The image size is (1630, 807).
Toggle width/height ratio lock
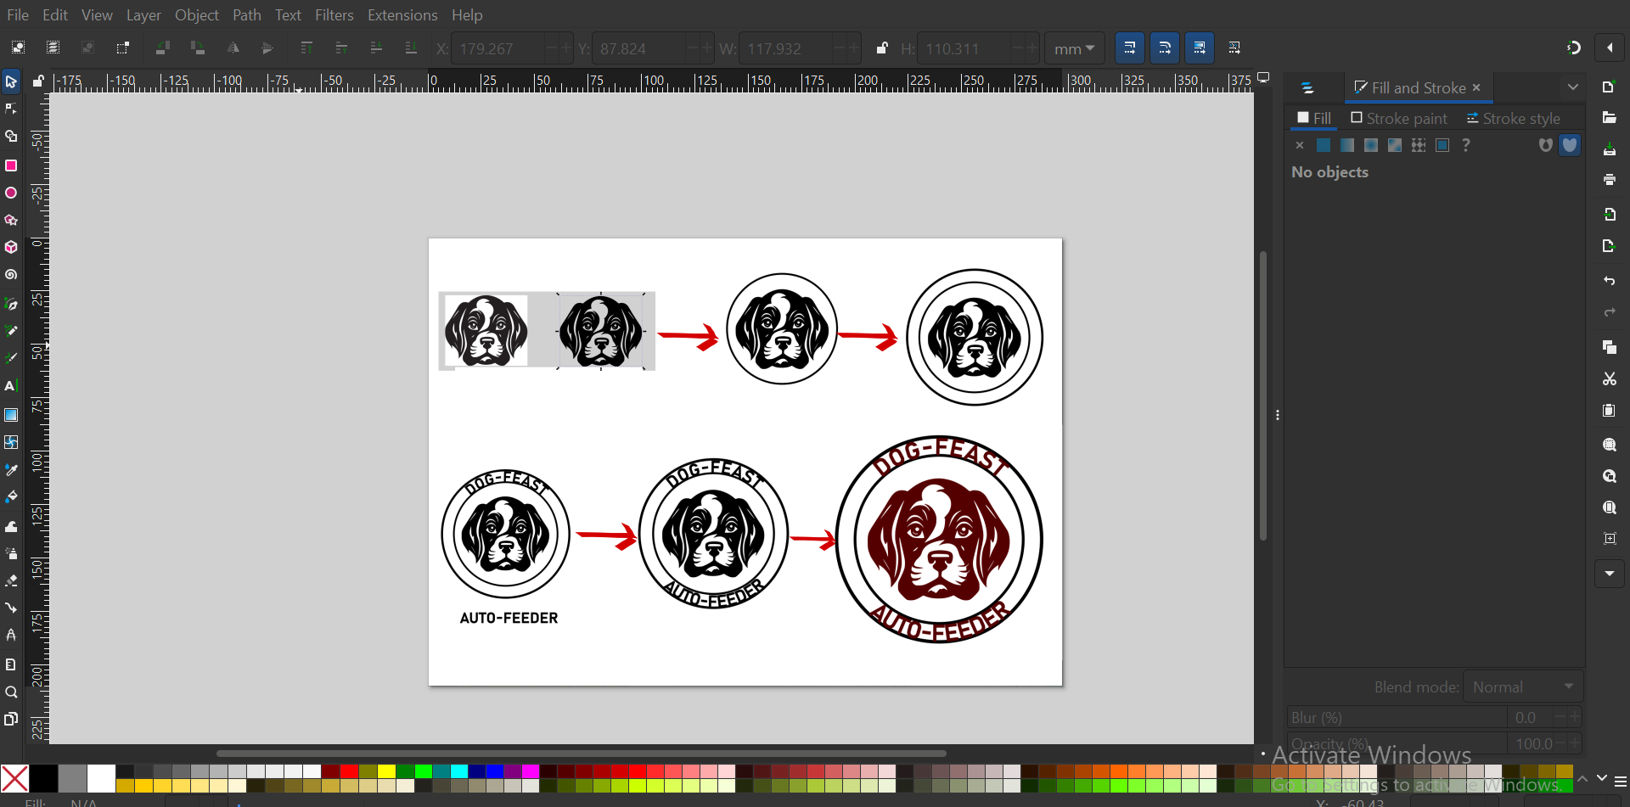[x=882, y=48]
